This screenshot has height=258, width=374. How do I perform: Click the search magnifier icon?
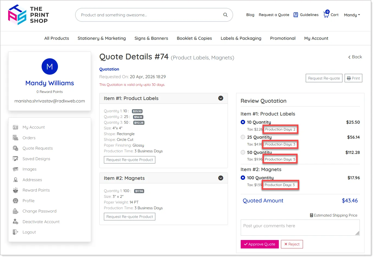tap(225, 15)
